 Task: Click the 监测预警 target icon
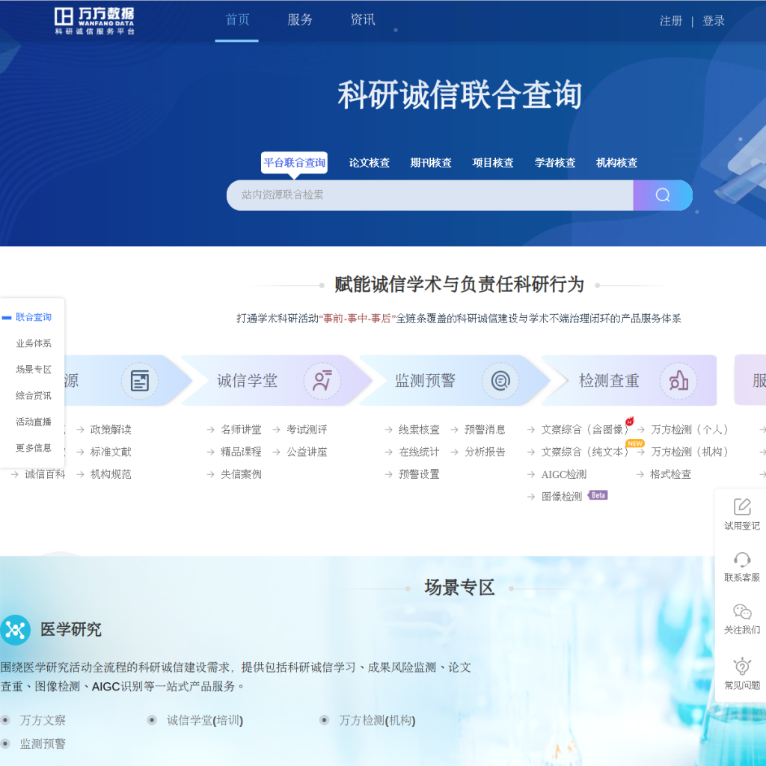[x=500, y=381]
